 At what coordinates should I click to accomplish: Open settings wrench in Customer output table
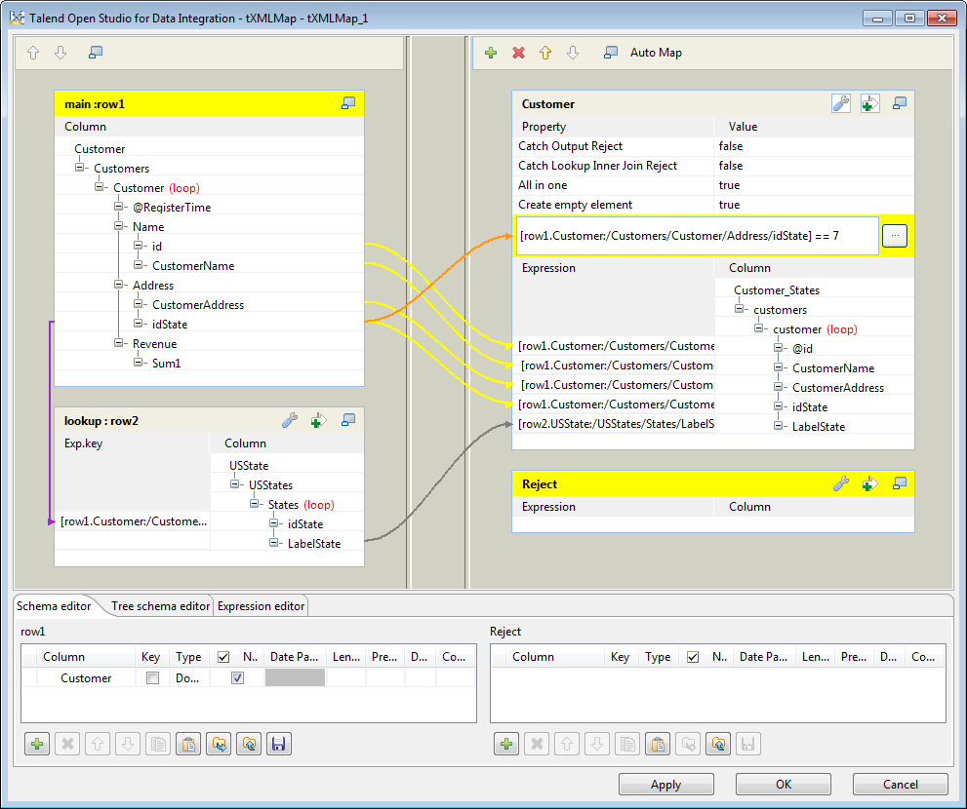coord(840,104)
